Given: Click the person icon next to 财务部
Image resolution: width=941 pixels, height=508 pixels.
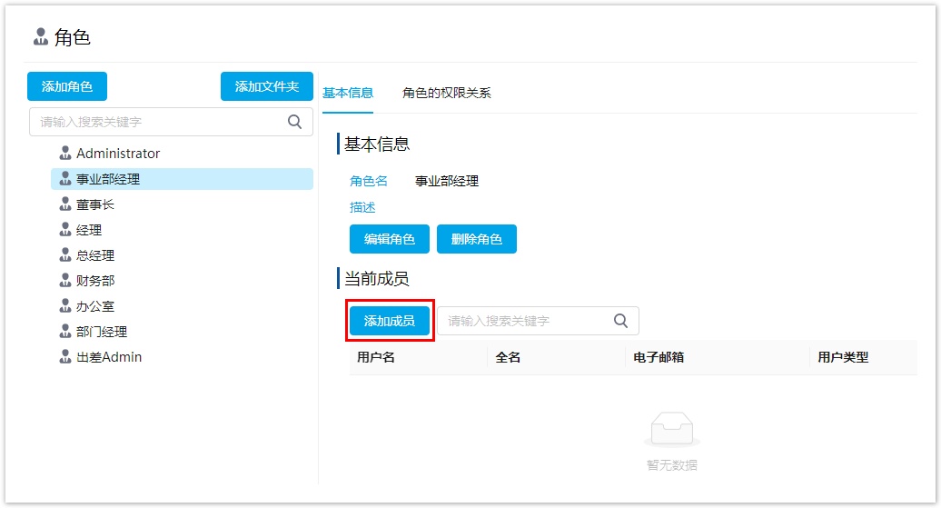Looking at the screenshot, I should pyautogui.click(x=65, y=281).
